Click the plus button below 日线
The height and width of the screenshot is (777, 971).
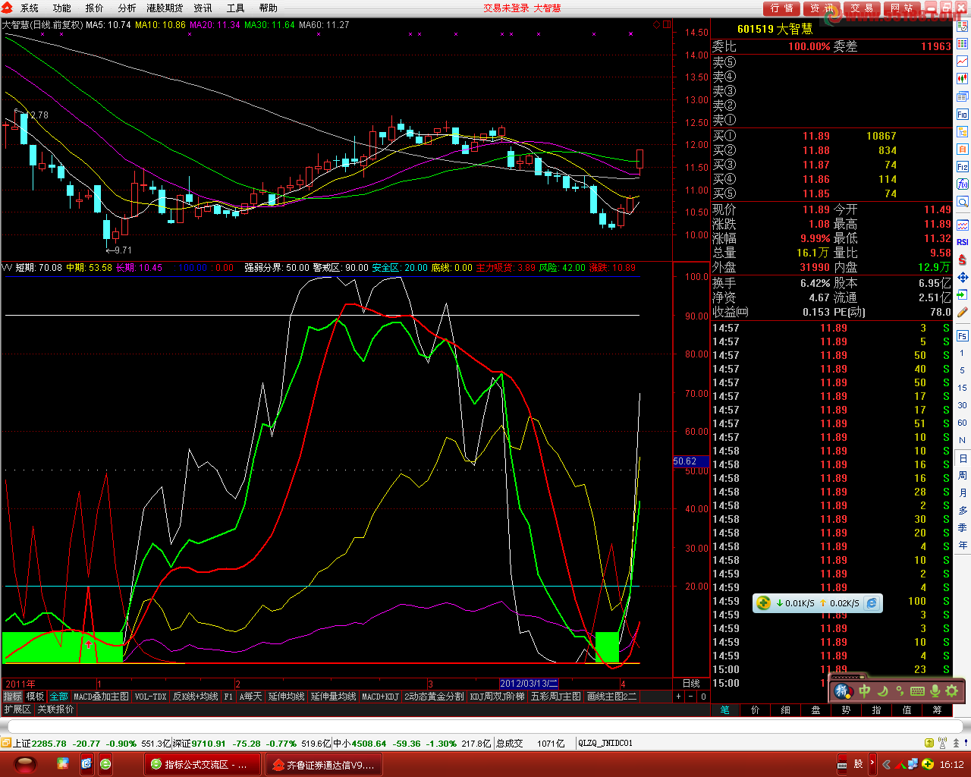point(679,697)
